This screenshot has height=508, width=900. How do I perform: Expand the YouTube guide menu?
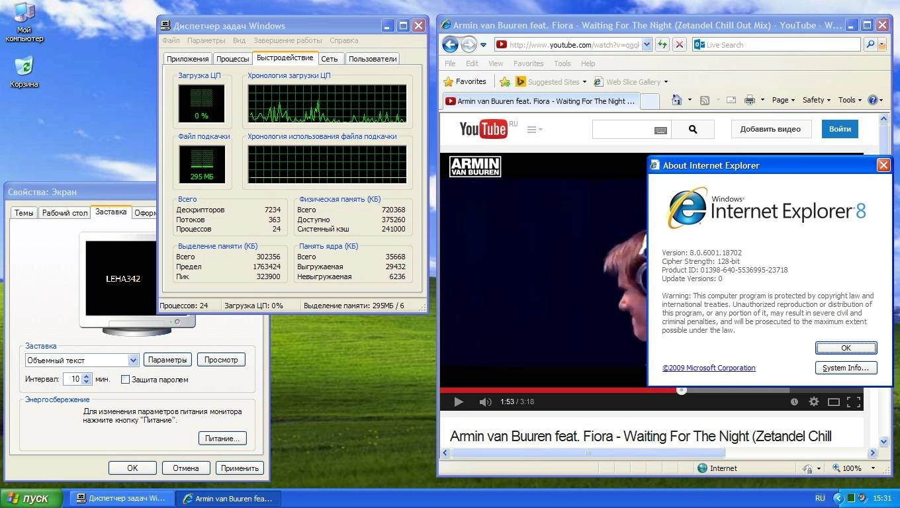[534, 130]
